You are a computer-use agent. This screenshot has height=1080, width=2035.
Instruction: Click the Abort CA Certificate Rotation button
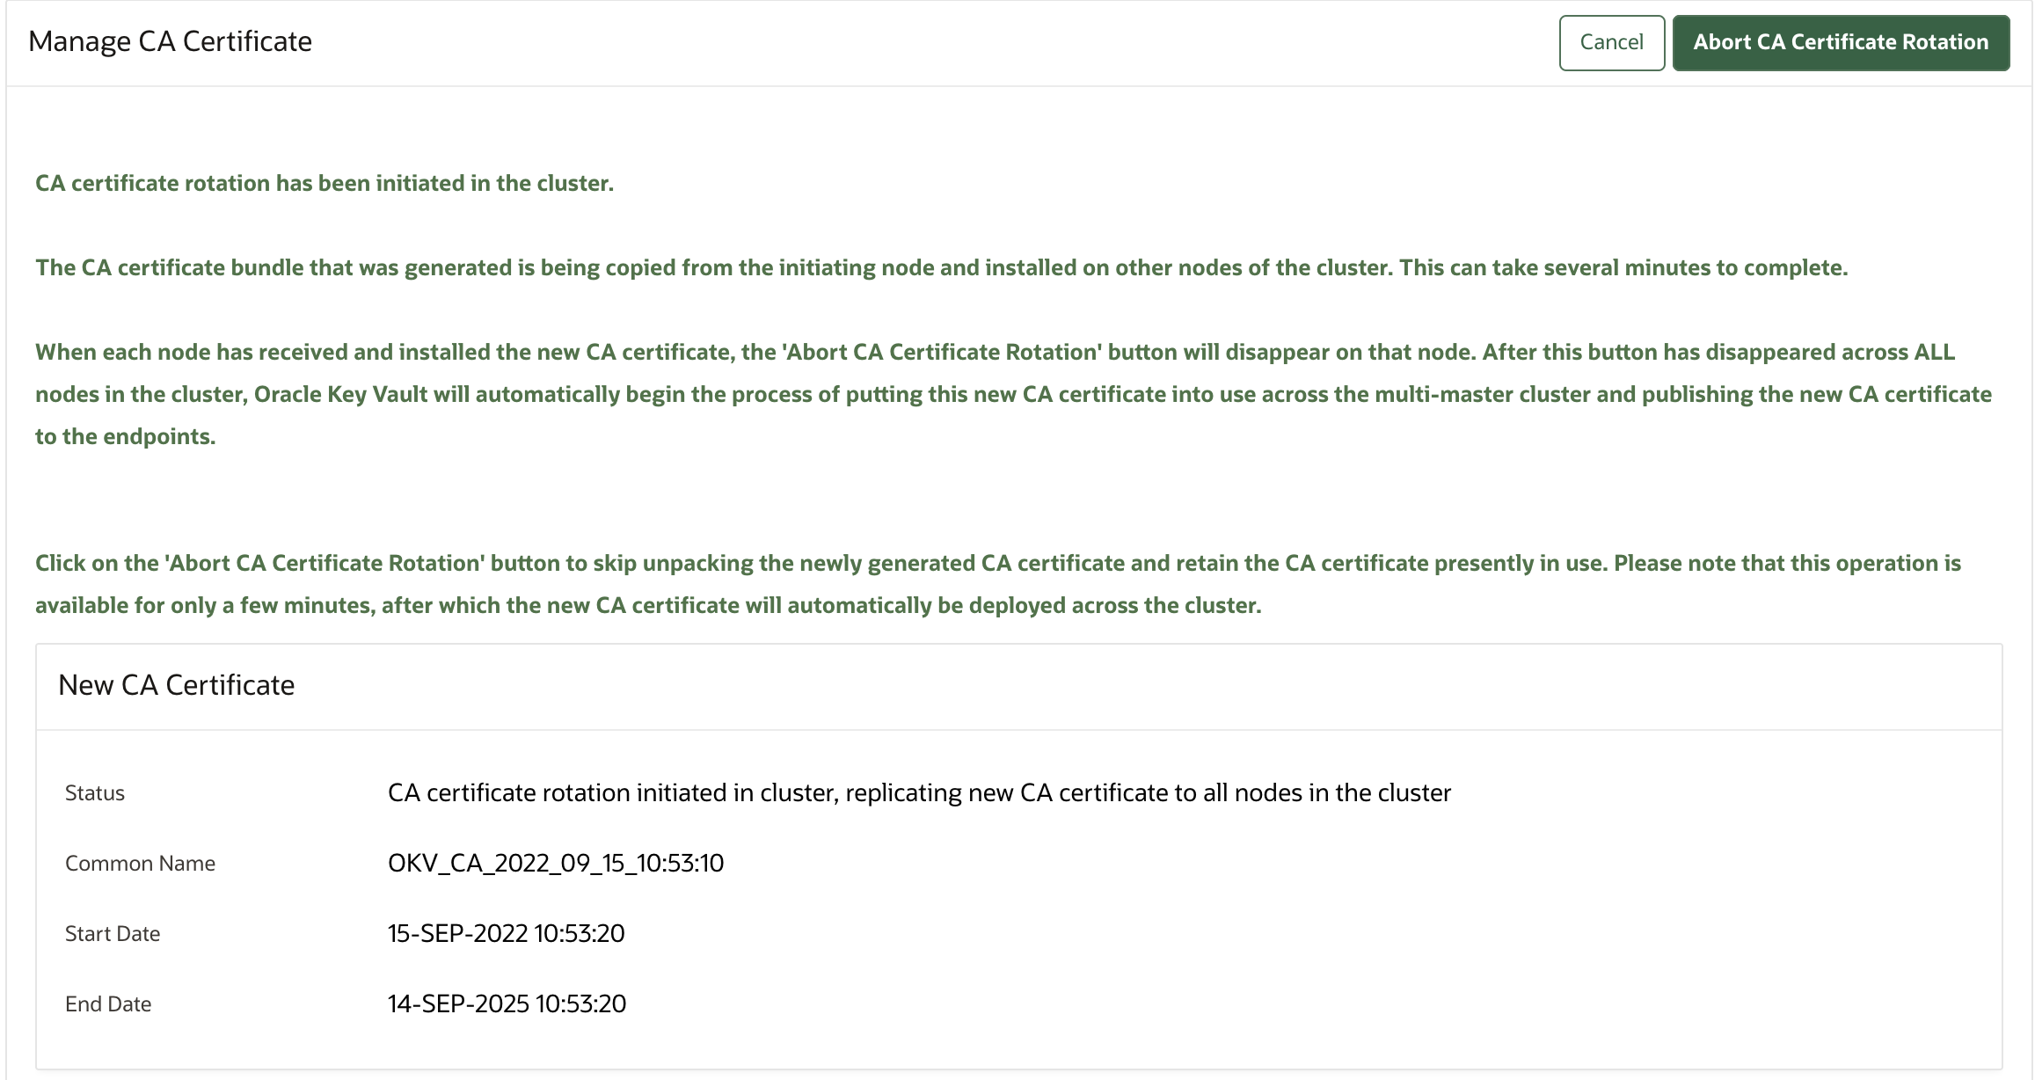[x=1840, y=41]
